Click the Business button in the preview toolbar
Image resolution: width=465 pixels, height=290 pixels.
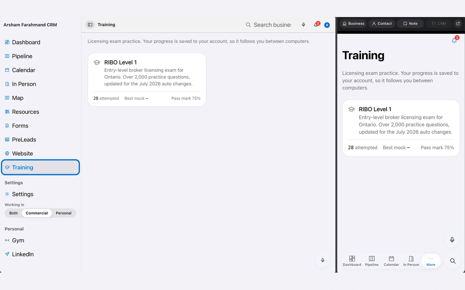point(353,24)
